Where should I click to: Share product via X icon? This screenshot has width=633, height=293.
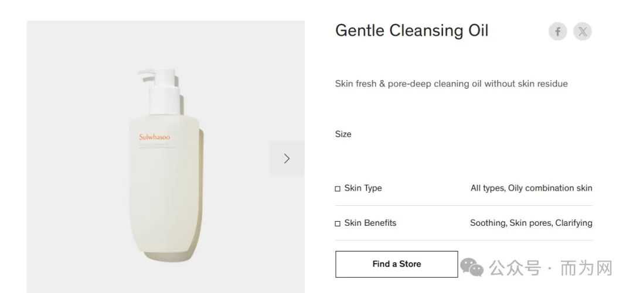583,32
